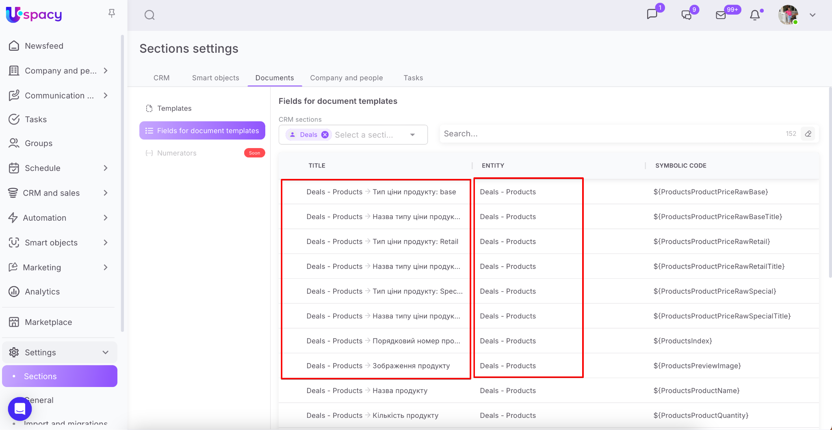Open Templates in the Documents side menu

174,108
